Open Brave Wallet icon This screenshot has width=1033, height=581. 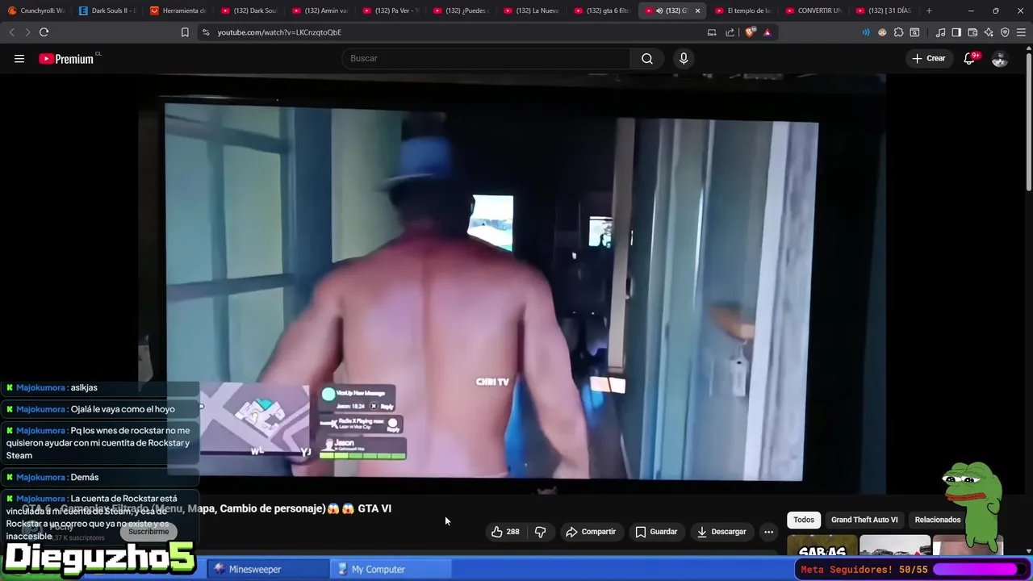click(972, 32)
